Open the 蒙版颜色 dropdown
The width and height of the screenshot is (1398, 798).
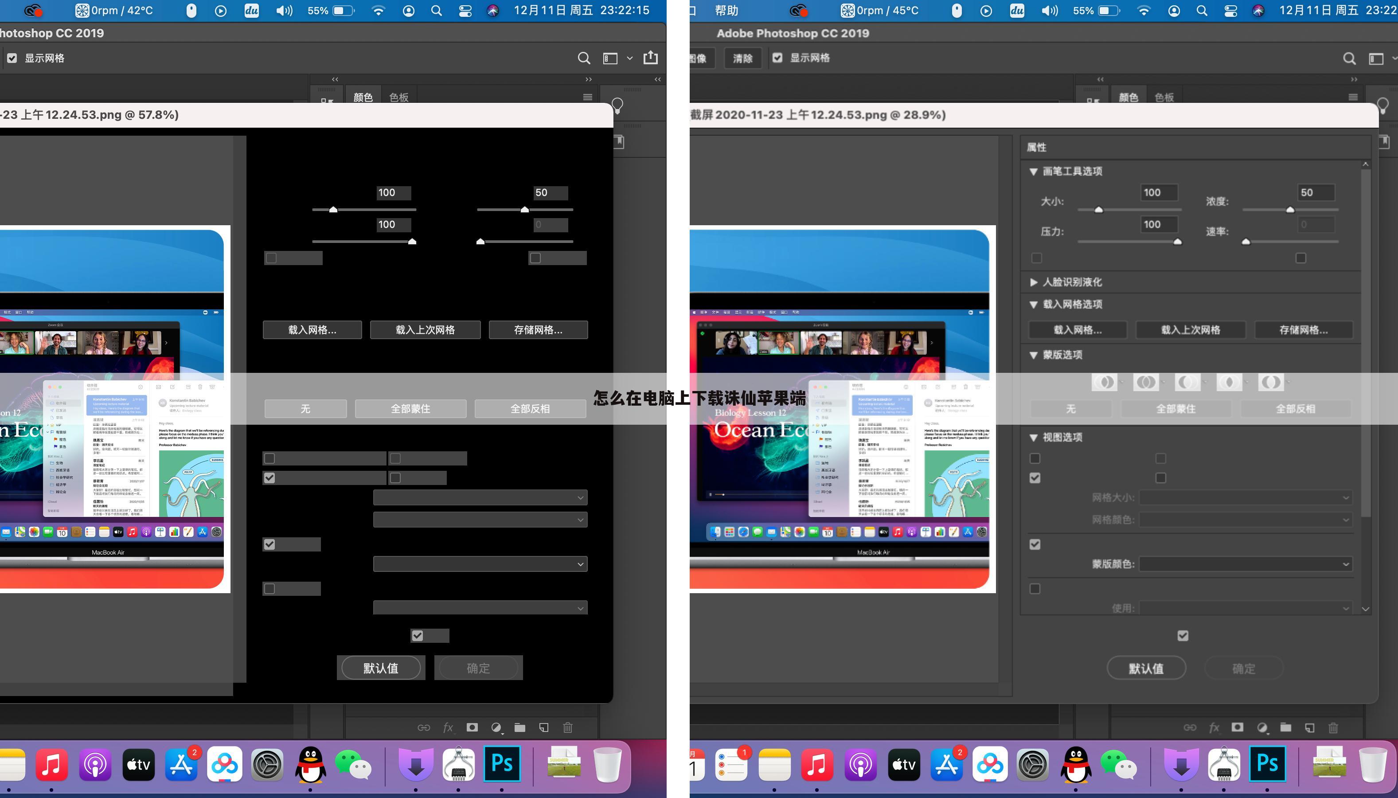[x=1246, y=564]
